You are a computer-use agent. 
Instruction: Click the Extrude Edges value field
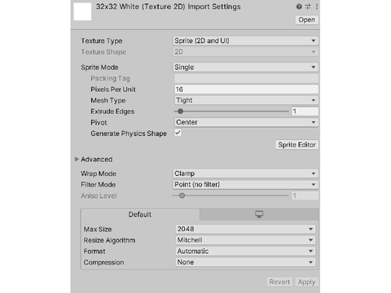305,112
